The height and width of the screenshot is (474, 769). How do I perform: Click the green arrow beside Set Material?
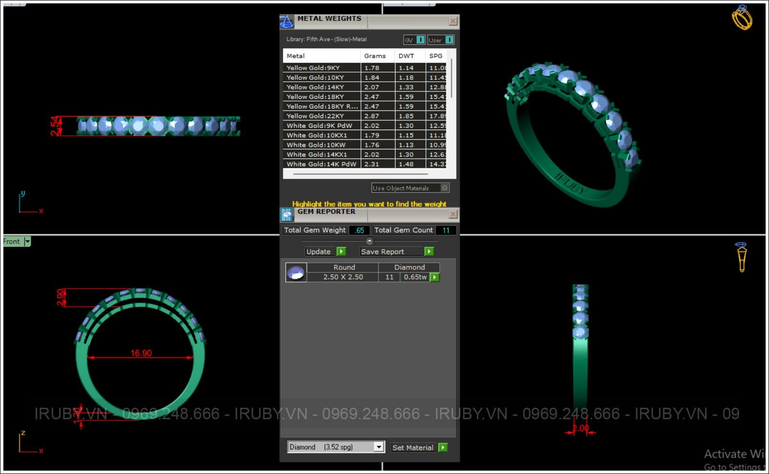coord(443,448)
